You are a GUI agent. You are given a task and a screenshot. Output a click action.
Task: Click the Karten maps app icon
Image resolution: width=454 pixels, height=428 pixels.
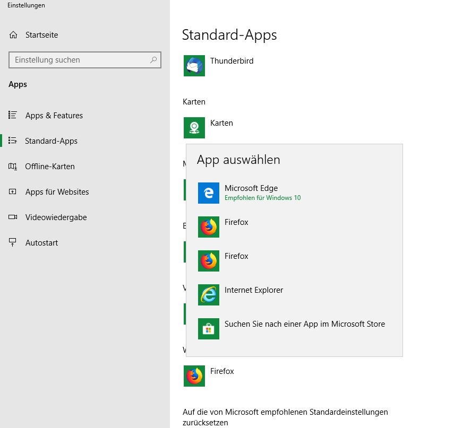tap(194, 128)
